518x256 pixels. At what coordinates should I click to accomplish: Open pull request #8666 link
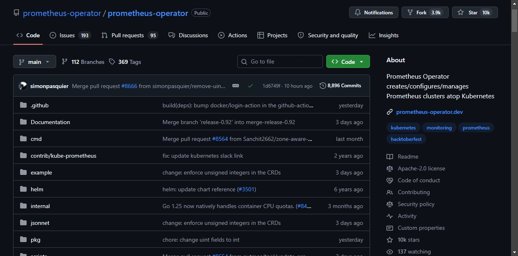pos(129,86)
